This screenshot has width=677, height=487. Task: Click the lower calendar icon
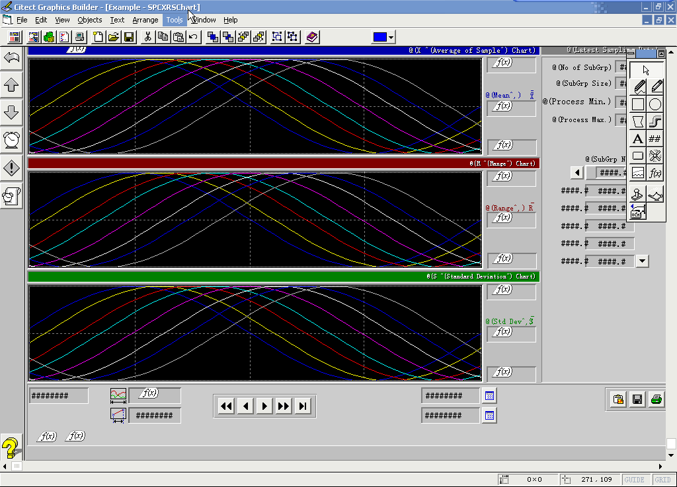click(x=489, y=416)
